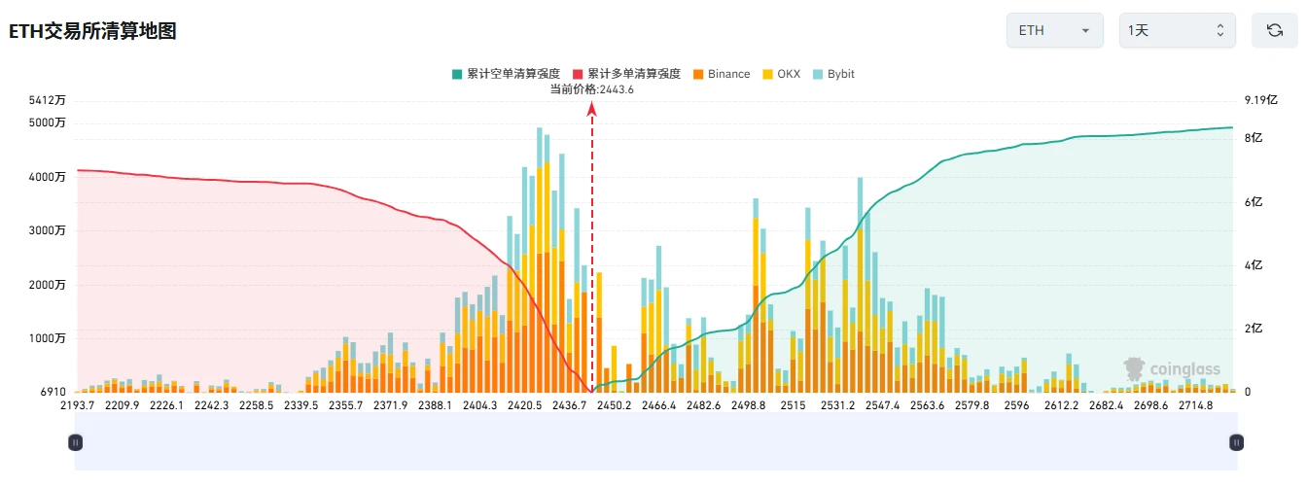
Task: Click the 2612.2 x-axis label
Action: coord(1062,405)
